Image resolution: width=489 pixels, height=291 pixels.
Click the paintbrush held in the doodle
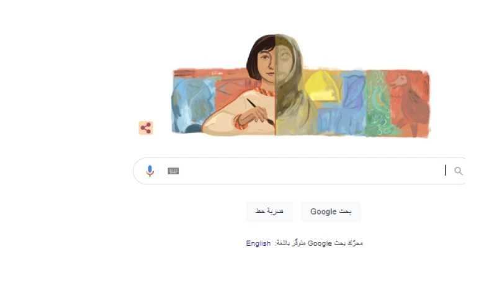tap(260, 112)
